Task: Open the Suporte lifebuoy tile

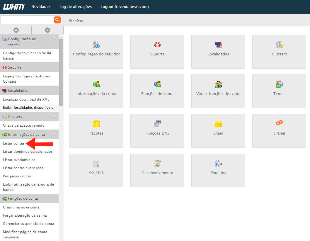Action: coord(157,52)
